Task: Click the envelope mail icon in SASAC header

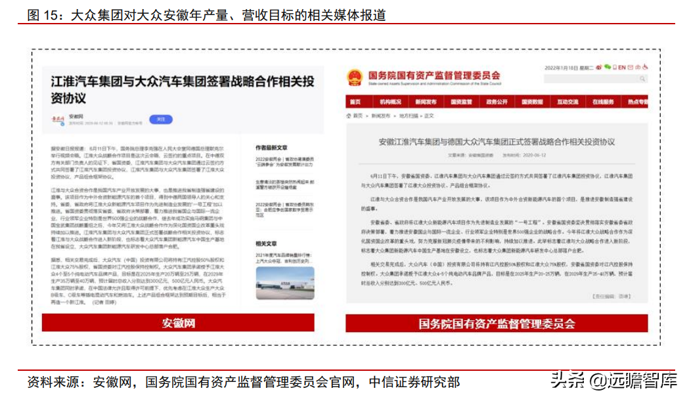Action: (631, 67)
